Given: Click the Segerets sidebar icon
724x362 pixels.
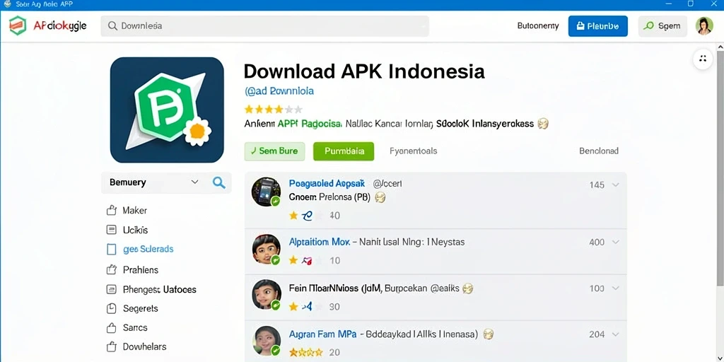Looking at the screenshot, I should [x=111, y=308].
